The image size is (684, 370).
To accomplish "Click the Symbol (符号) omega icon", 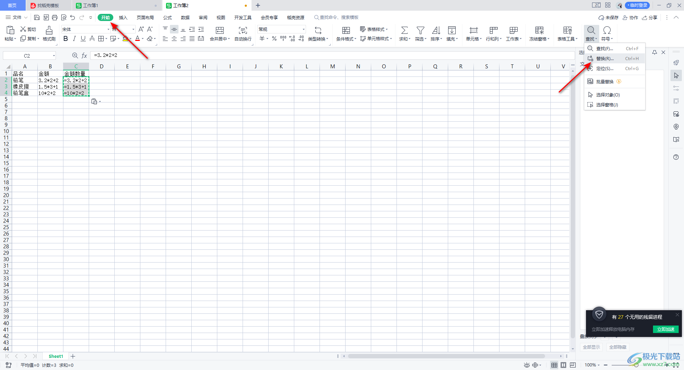I will pos(607,30).
